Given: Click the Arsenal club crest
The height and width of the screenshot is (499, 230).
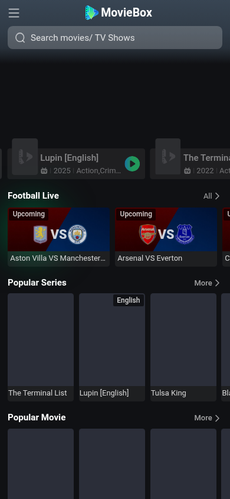Looking at the screenshot, I should coord(148,235).
